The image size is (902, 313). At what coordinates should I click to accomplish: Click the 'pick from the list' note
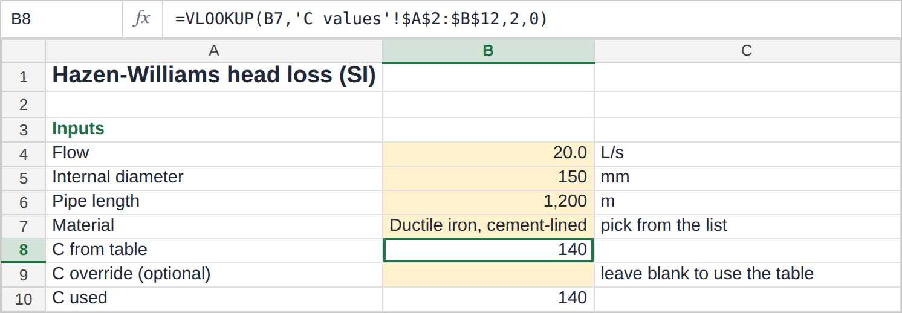point(747,227)
